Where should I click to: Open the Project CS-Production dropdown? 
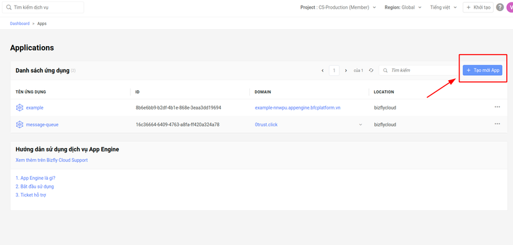338,7
